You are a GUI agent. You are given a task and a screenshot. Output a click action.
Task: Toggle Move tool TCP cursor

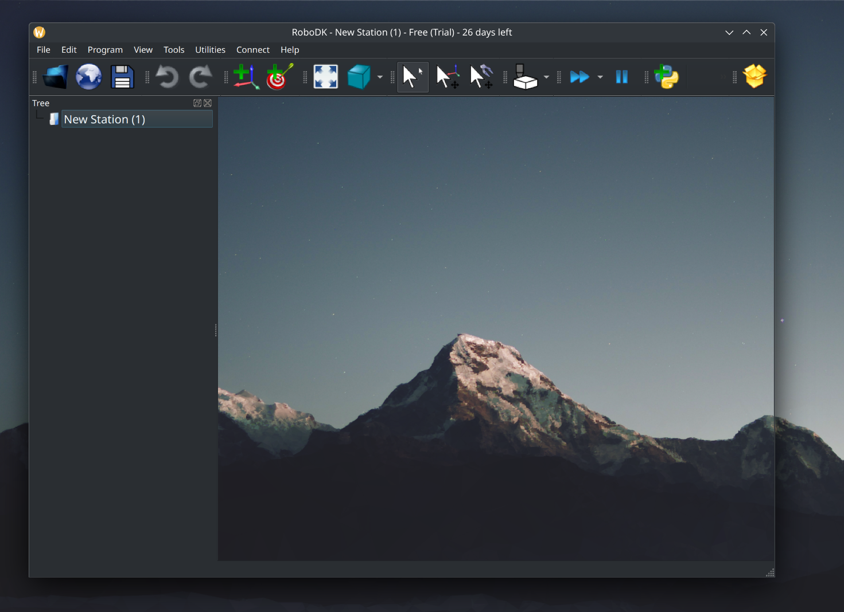pyautogui.click(x=481, y=77)
